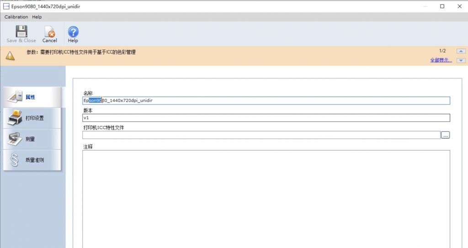The image size is (468, 248).
Task: Click the Save & Close floppy icon
Action: pyautogui.click(x=21, y=31)
